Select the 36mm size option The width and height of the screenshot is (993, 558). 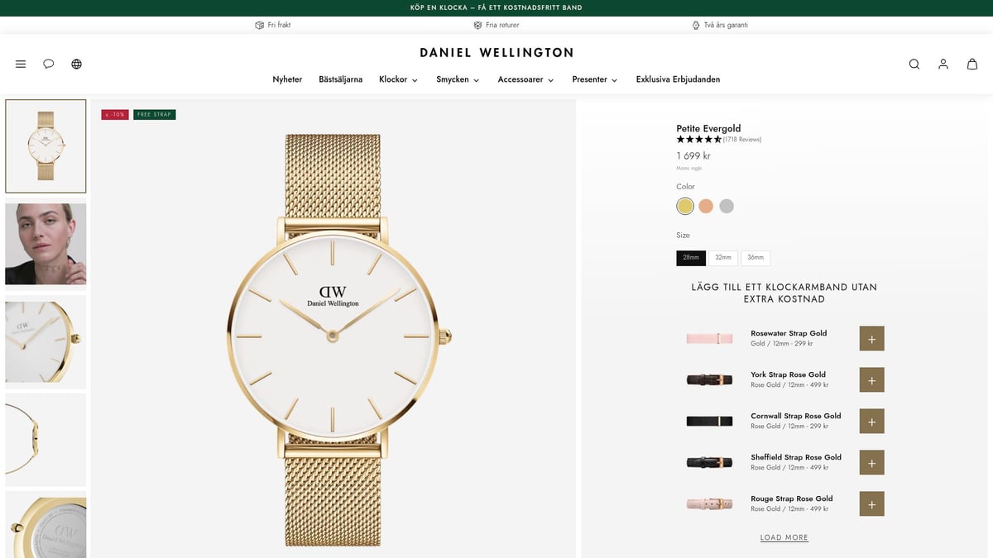[x=756, y=258]
